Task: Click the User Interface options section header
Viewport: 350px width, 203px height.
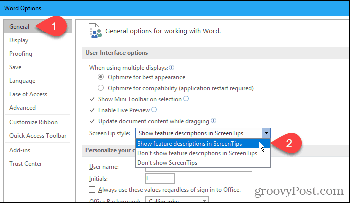Action: click(x=215, y=53)
